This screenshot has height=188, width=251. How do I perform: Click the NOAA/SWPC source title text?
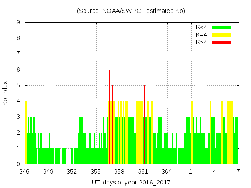[x=131, y=11]
